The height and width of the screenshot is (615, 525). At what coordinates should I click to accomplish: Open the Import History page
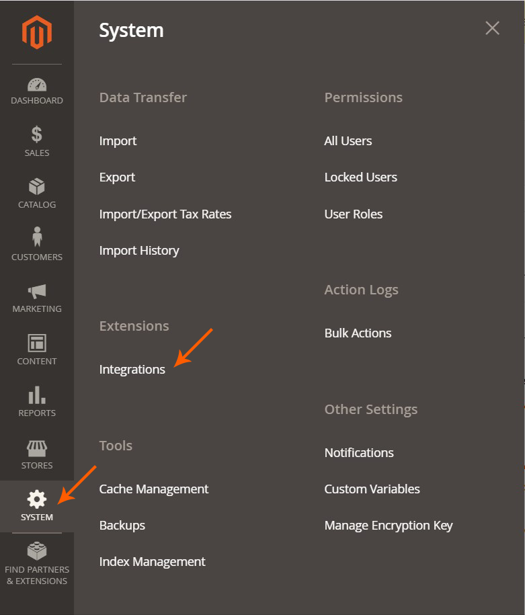(x=138, y=250)
